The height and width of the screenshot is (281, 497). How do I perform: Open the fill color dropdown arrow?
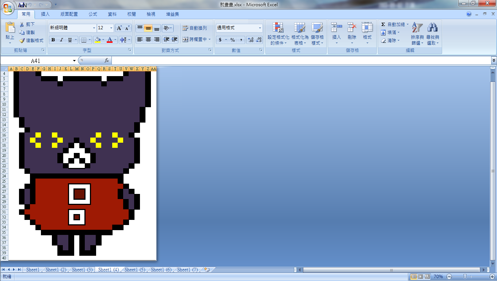pos(103,40)
